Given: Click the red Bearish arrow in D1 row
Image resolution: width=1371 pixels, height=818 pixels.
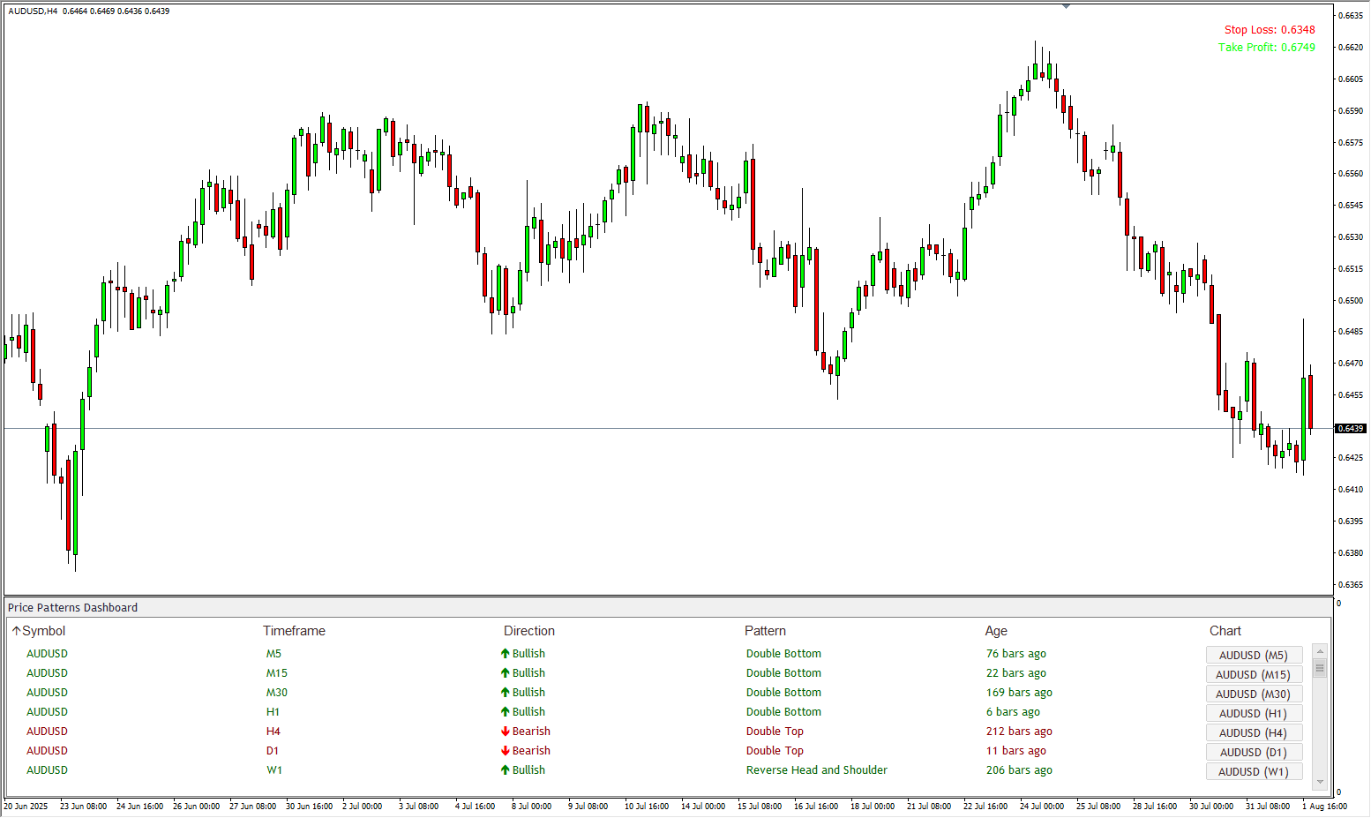Looking at the screenshot, I should coord(505,751).
